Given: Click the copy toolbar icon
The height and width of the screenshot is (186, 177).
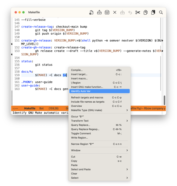Looking at the screenshot, I should (x=146, y=12).
